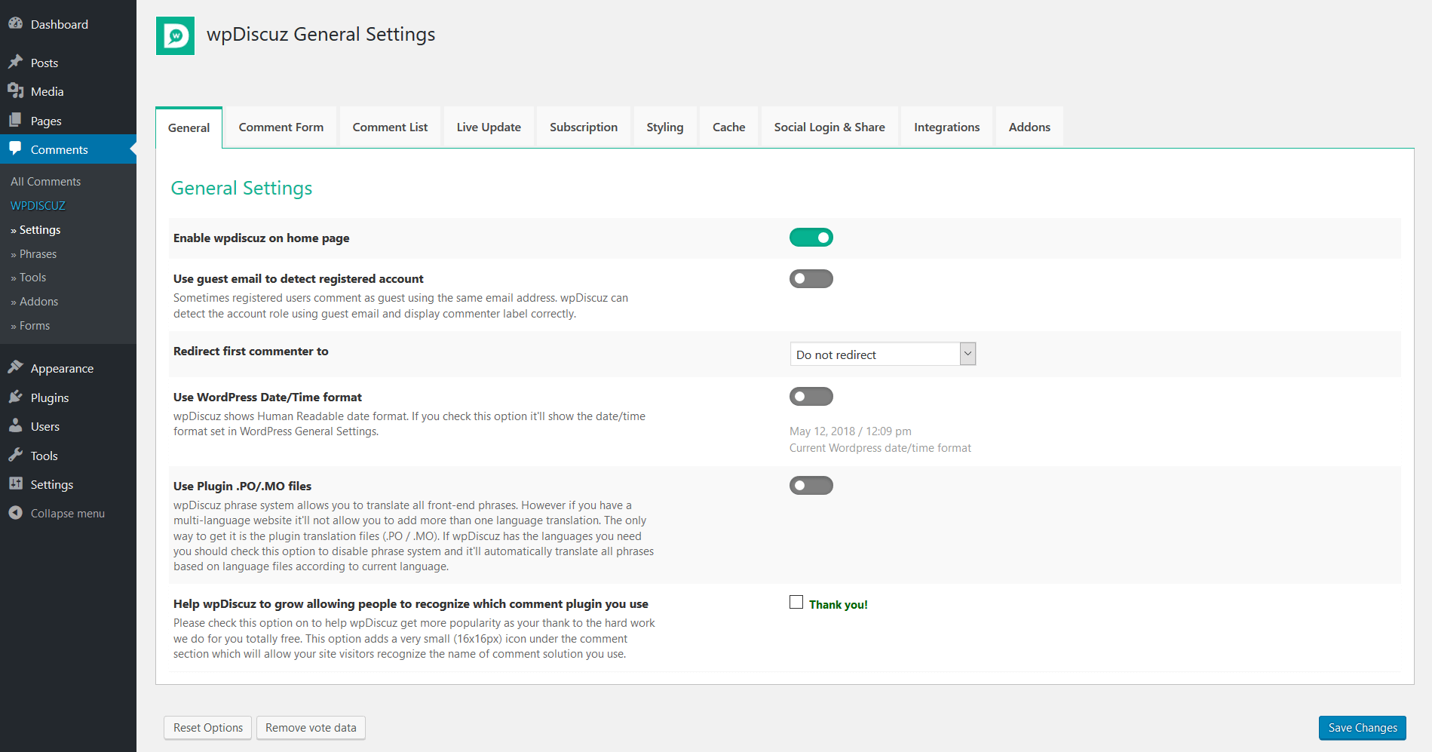Click the Posts pushpin icon
Screen dimensions: 1432x752
15,62
